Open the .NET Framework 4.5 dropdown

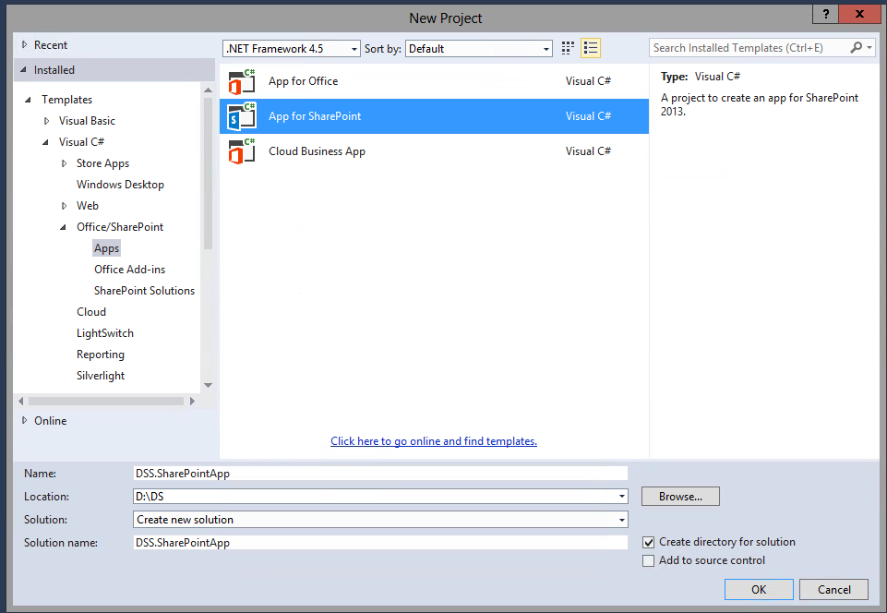pyautogui.click(x=292, y=49)
